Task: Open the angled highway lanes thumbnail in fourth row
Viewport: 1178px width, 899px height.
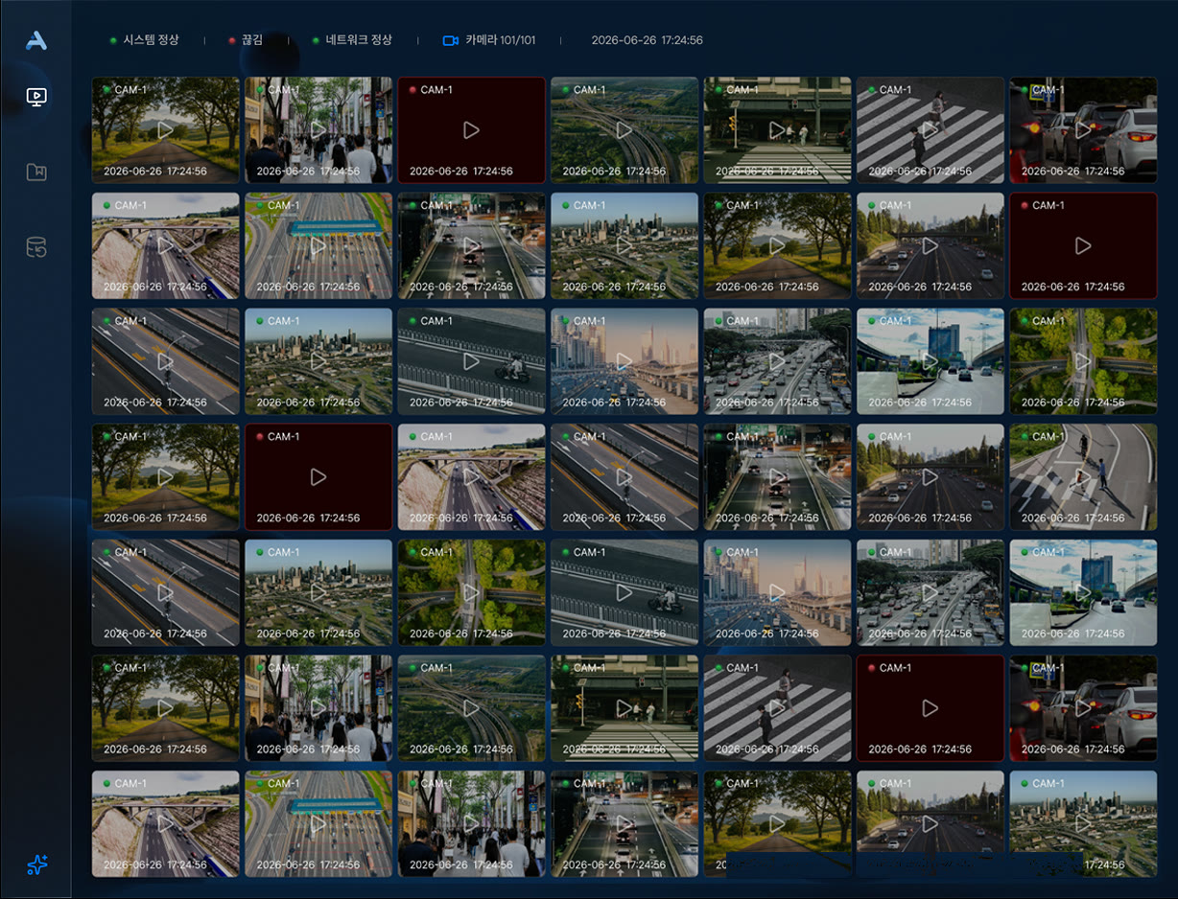Action: [x=624, y=476]
